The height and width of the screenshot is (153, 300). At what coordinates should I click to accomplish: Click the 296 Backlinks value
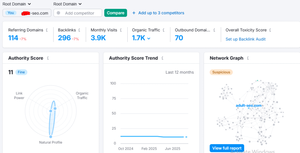(64, 38)
